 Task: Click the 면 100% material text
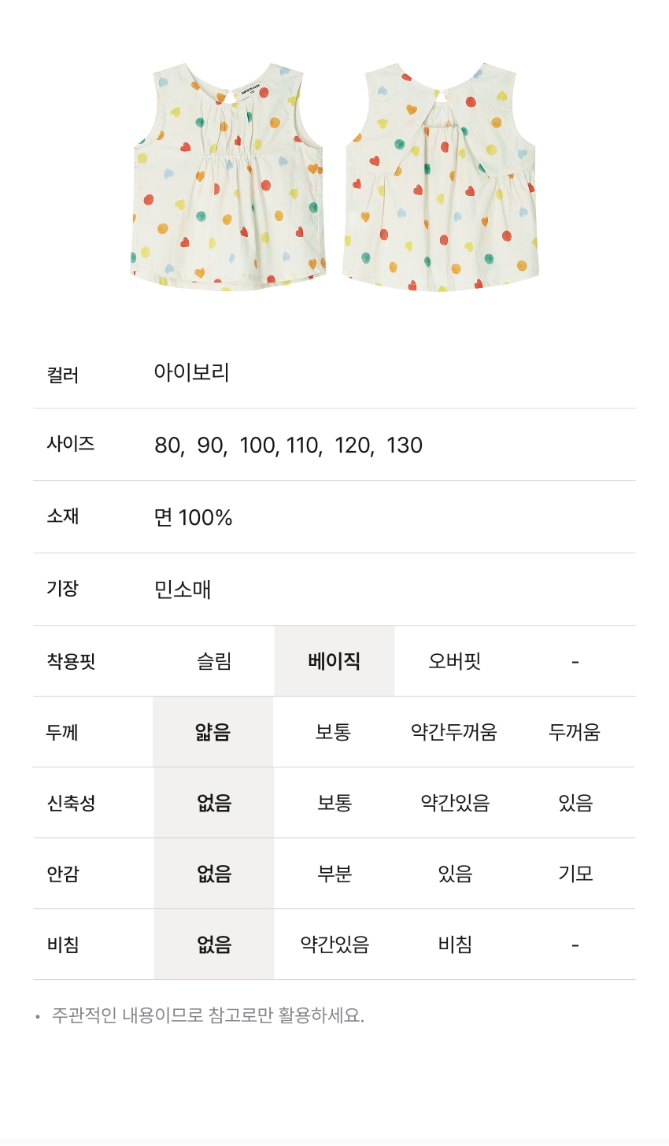[194, 517]
